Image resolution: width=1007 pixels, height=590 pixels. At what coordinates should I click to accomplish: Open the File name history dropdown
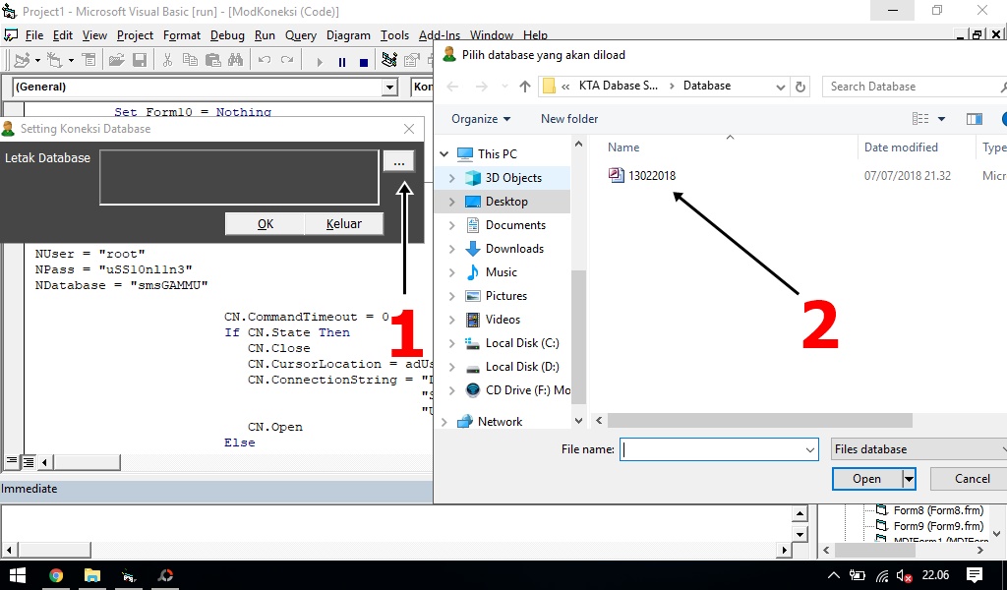(810, 450)
